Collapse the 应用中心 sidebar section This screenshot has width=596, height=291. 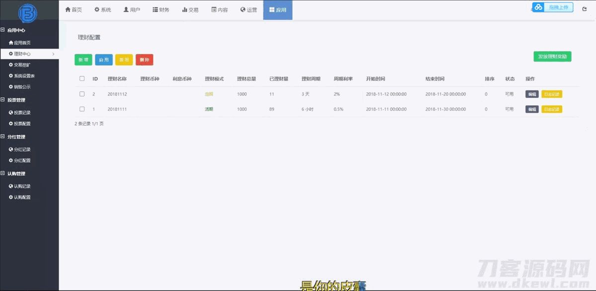pyautogui.click(x=3, y=30)
